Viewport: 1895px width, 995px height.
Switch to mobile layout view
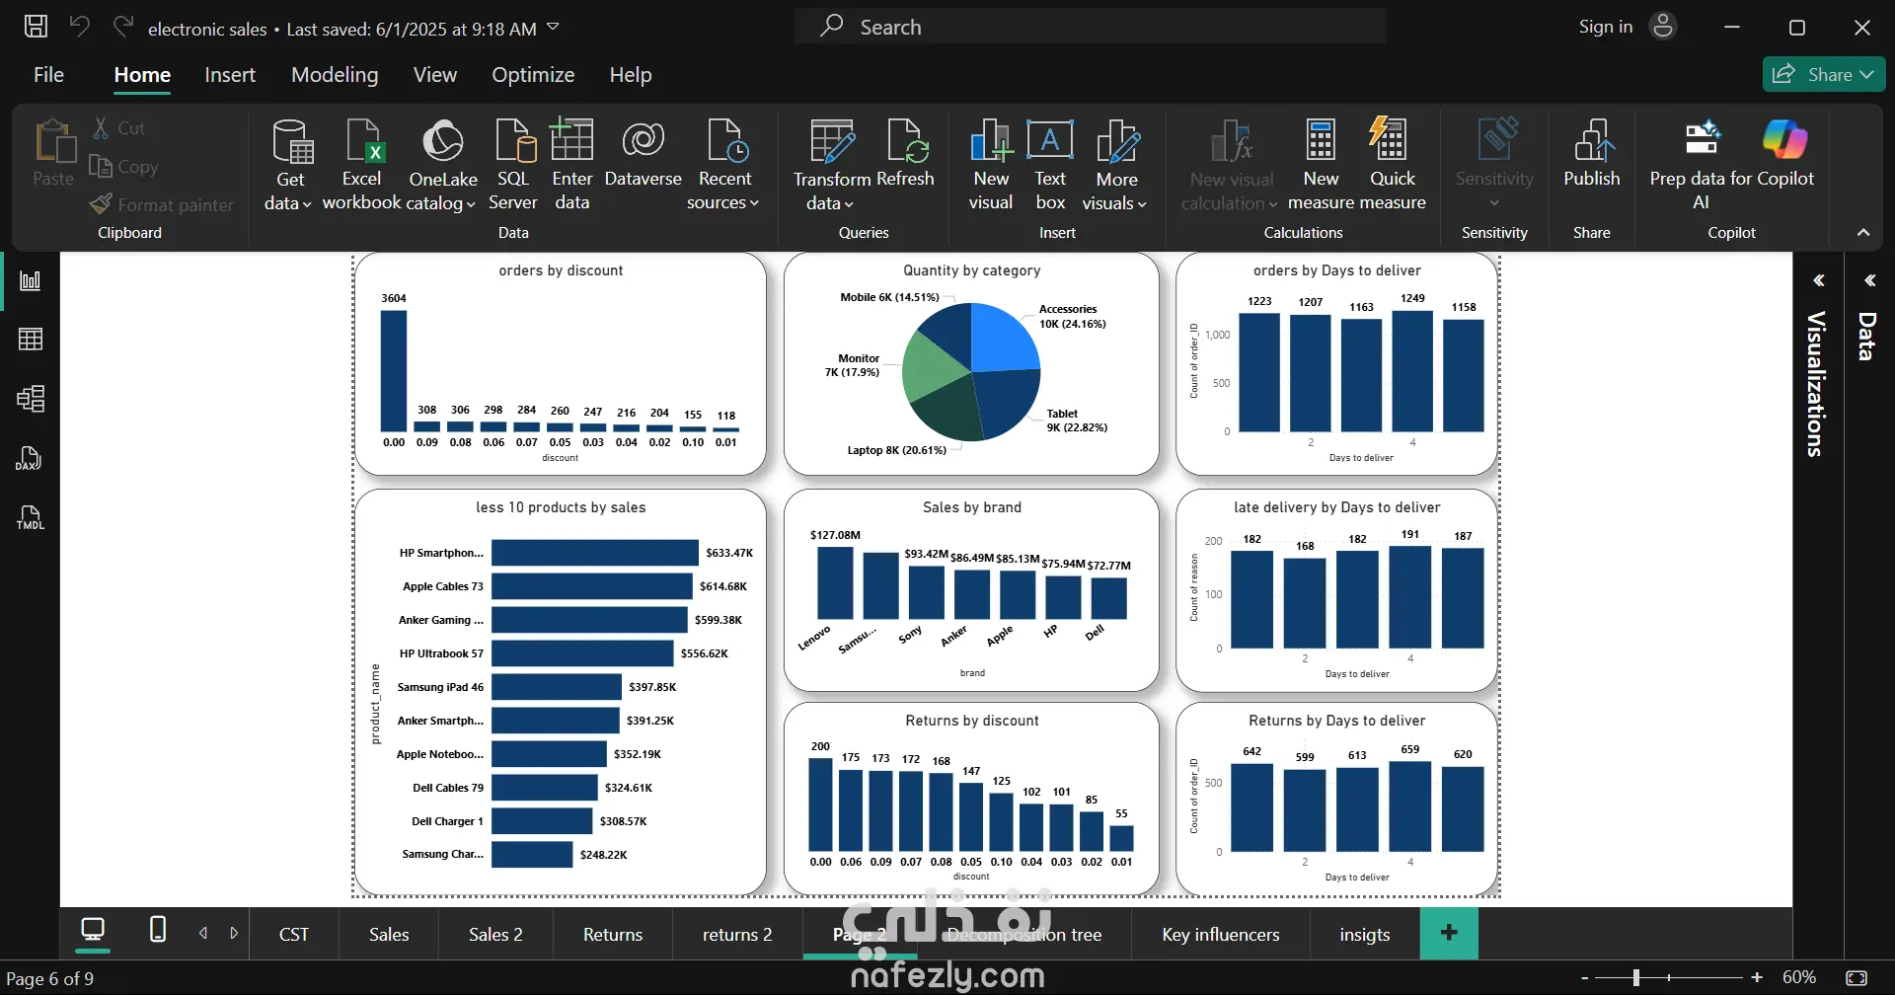[157, 930]
